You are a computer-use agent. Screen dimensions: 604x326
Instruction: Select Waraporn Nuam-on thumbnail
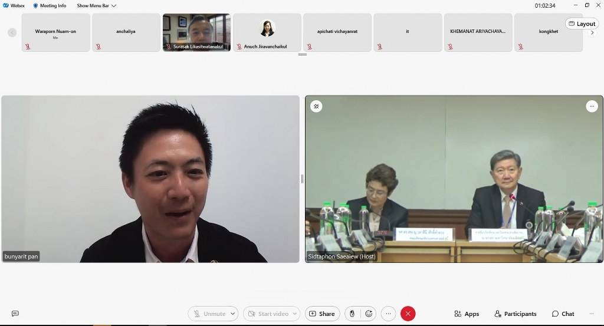(x=56, y=32)
